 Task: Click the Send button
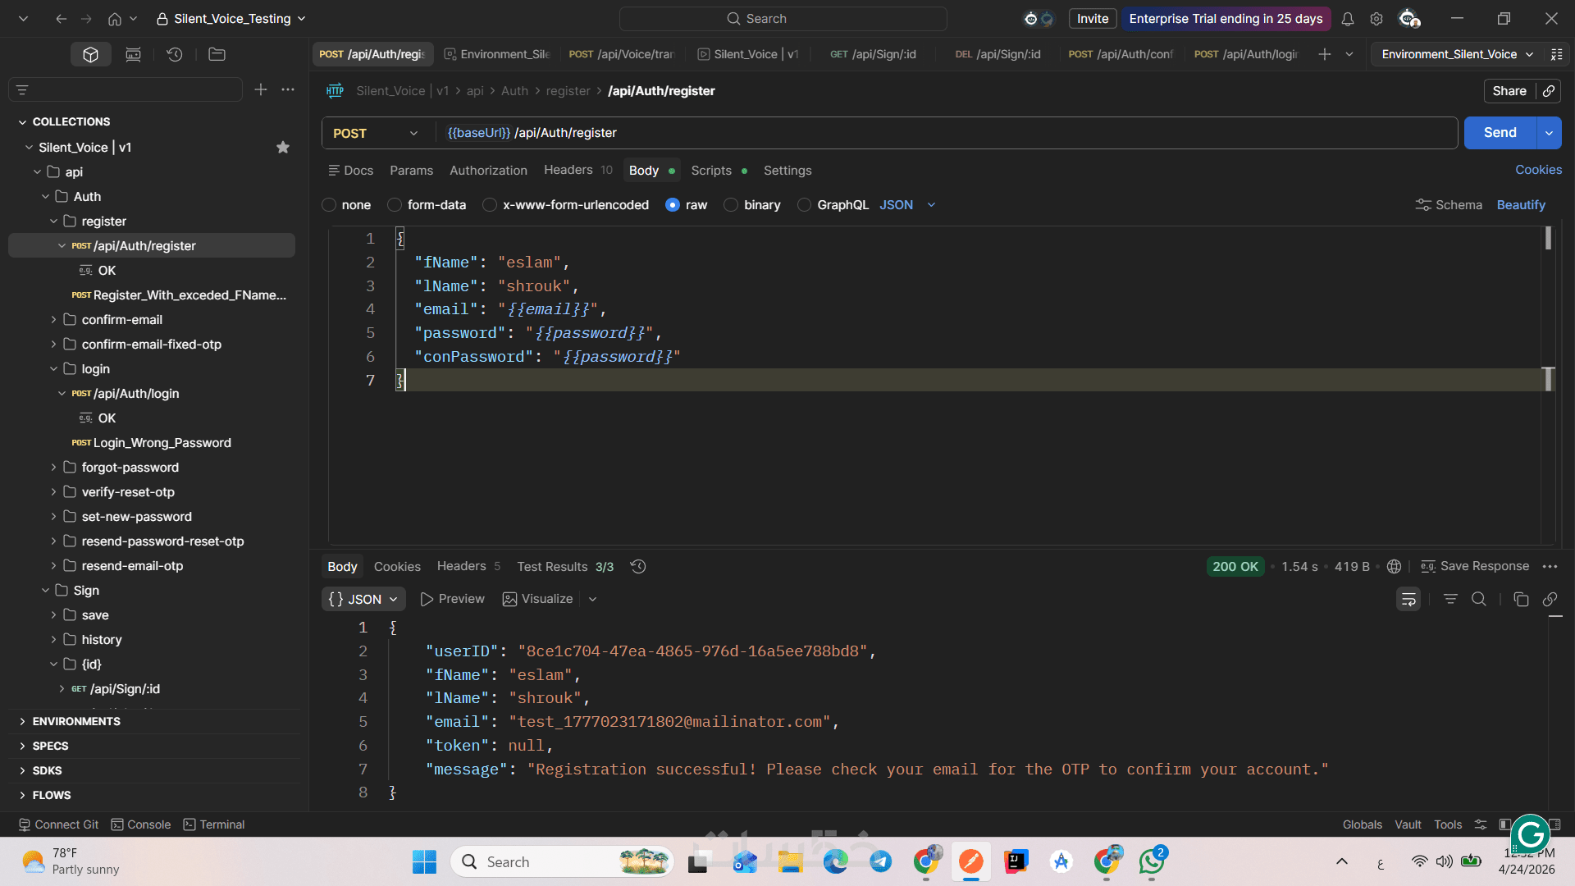coord(1500,133)
